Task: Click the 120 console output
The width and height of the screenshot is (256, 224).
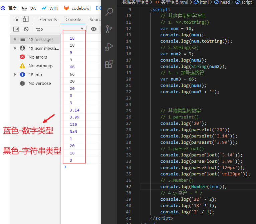Action: 73,124
